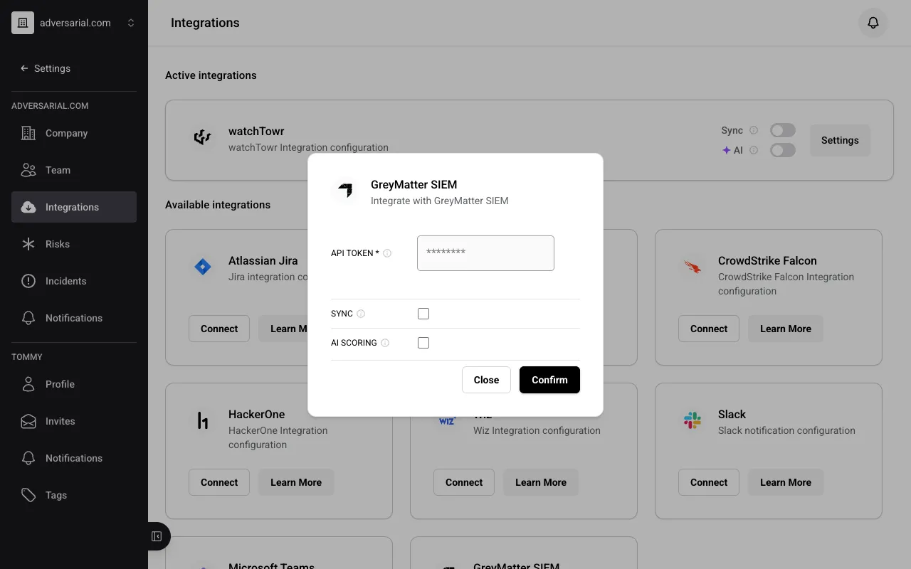Viewport: 911px width, 569px height.
Task: Click the HackerOne logo icon
Action: (203, 421)
